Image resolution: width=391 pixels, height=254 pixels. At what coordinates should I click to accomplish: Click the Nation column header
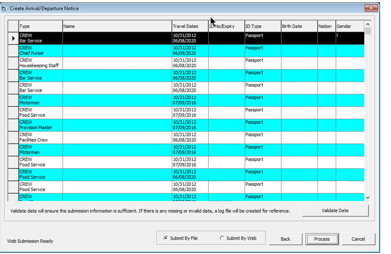(327, 26)
